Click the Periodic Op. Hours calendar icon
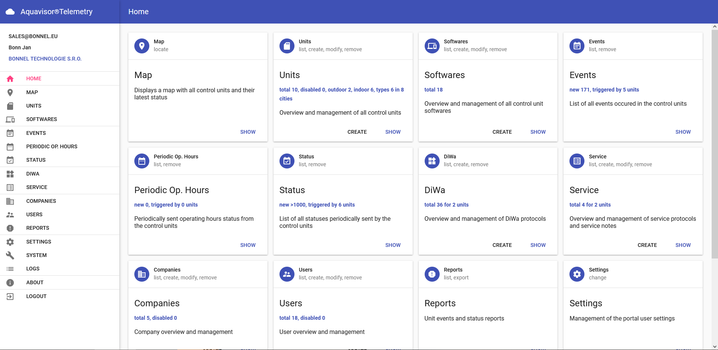 [x=142, y=161]
